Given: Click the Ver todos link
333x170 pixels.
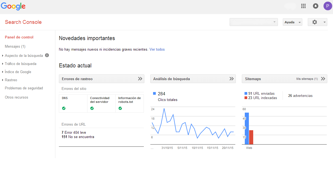Looking at the screenshot, I should (157, 49).
